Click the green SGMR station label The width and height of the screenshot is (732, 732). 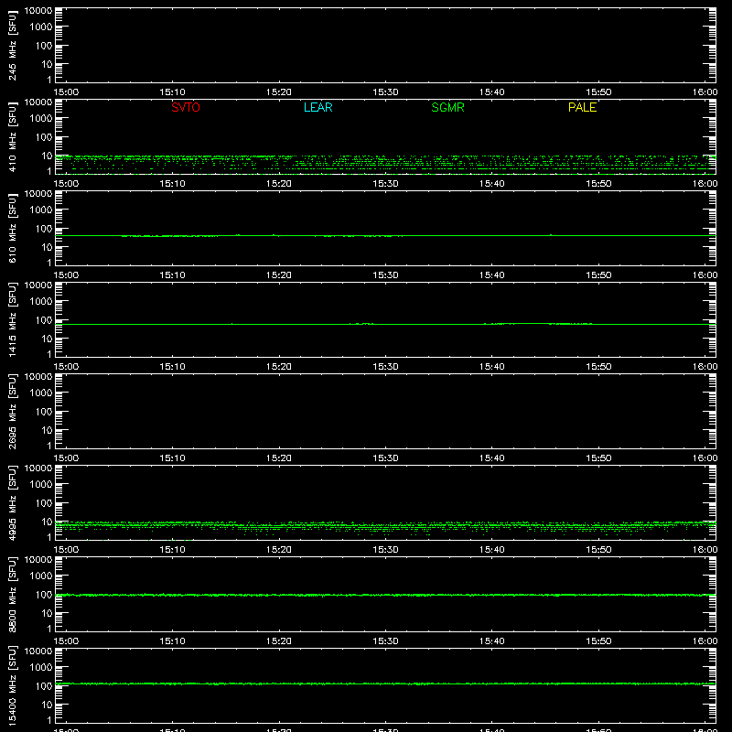[x=447, y=107]
